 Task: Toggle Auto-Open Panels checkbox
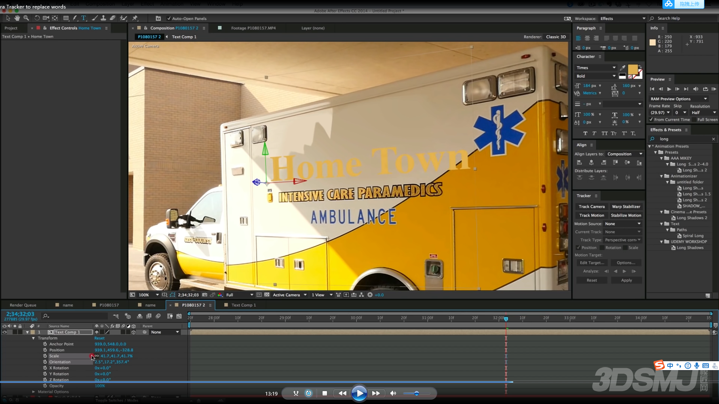coord(169,19)
